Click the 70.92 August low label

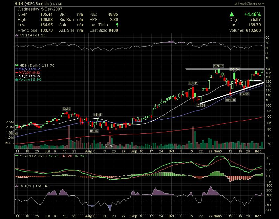pyautogui.click(x=109, y=146)
